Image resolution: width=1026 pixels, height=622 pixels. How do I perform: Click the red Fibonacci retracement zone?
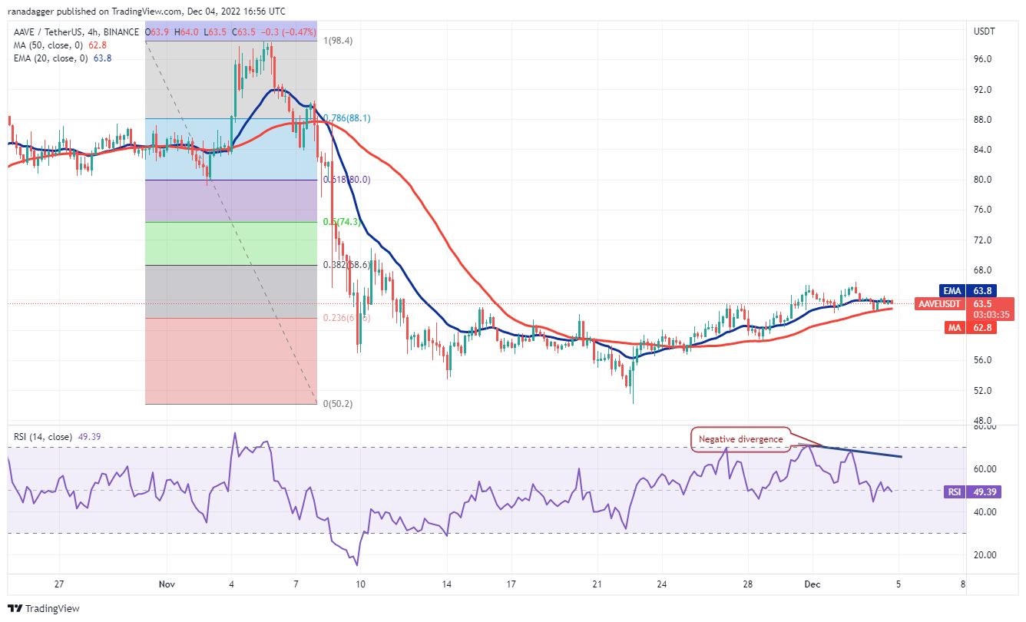tap(230, 361)
